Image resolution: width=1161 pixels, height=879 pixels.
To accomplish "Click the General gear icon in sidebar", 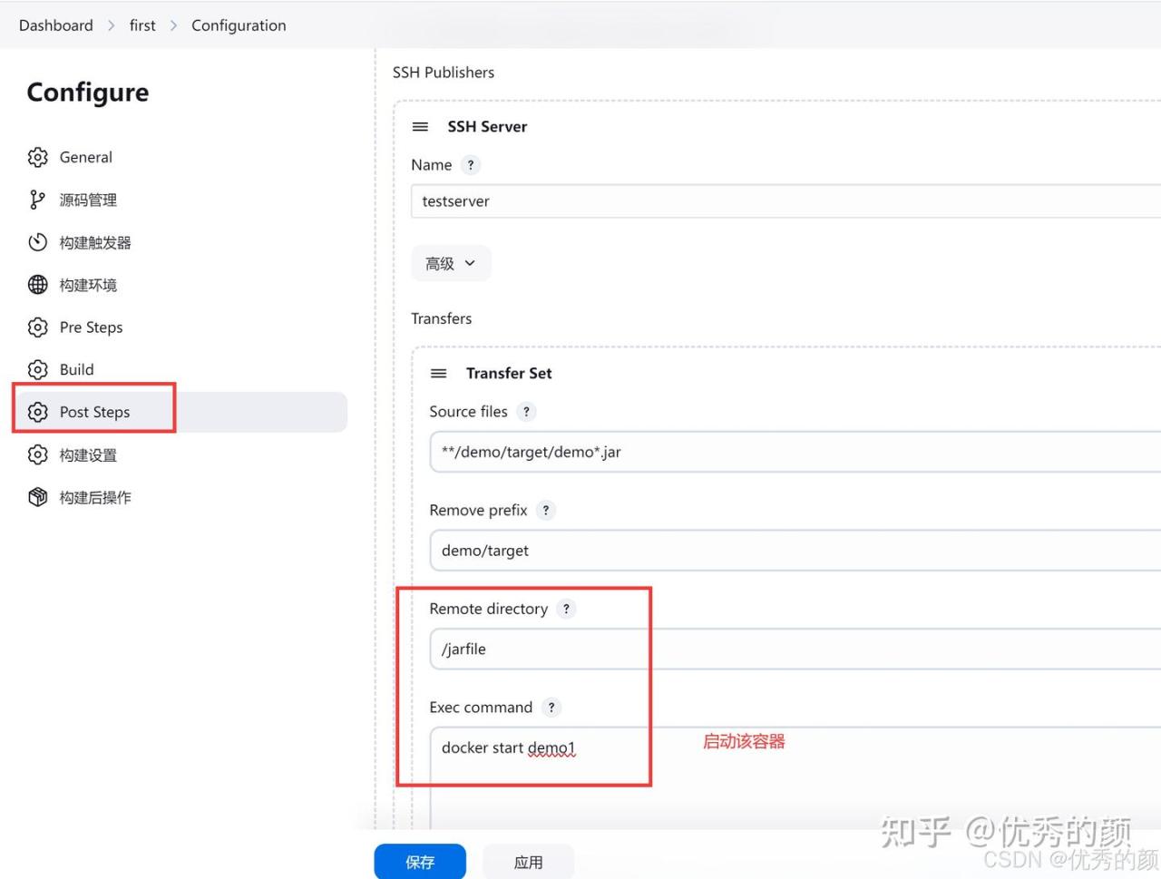I will point(37,157).
